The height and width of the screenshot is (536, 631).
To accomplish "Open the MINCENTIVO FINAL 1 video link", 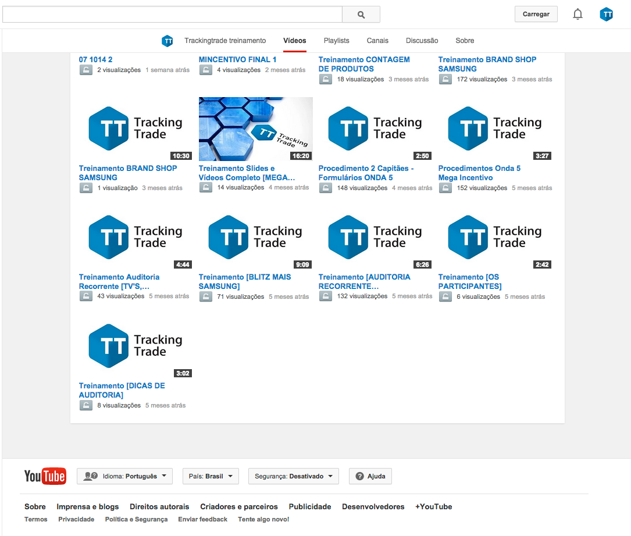I will pos(237,59).
